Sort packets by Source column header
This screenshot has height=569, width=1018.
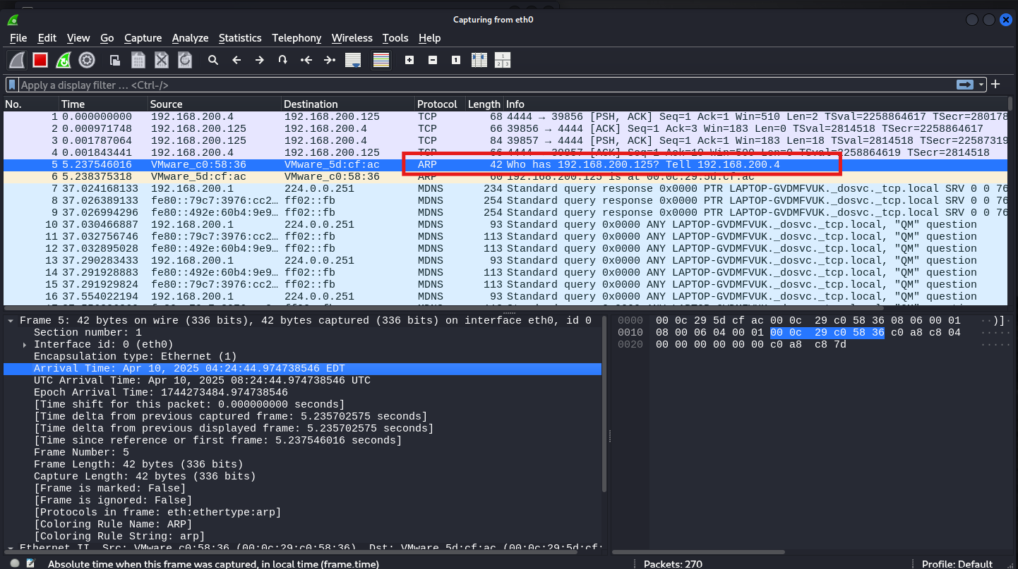215,104
